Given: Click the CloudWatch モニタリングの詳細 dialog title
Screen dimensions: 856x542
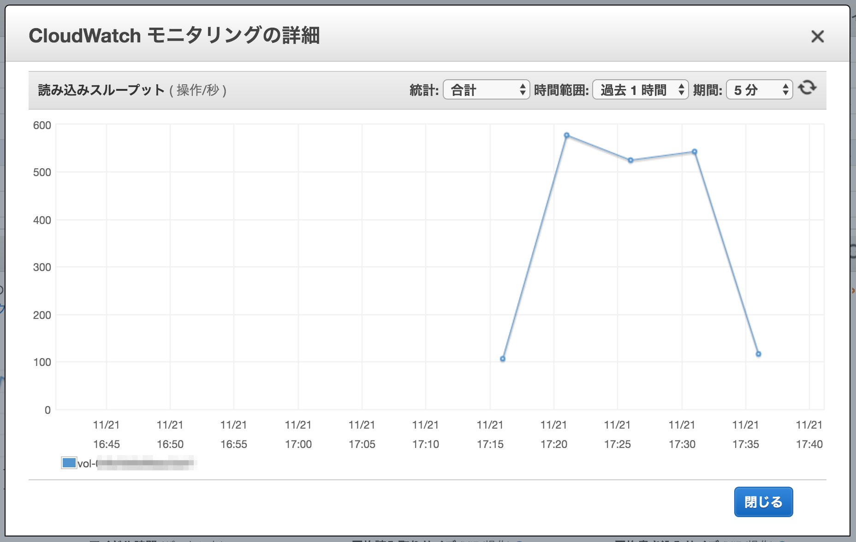Looking at the screenshot, I should tap(174, 35).
